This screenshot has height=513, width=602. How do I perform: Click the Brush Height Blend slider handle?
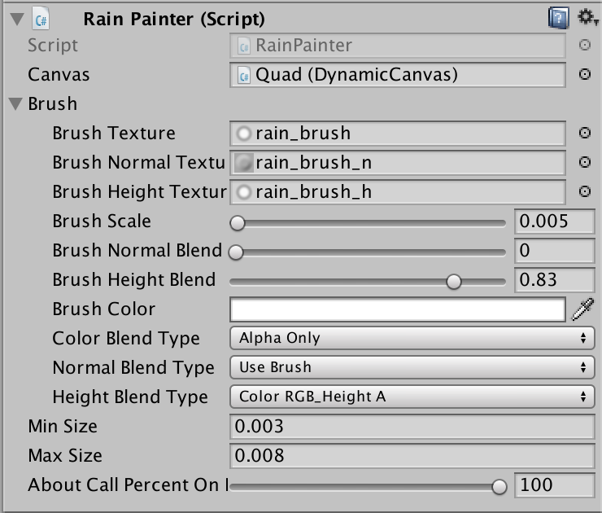454,282
